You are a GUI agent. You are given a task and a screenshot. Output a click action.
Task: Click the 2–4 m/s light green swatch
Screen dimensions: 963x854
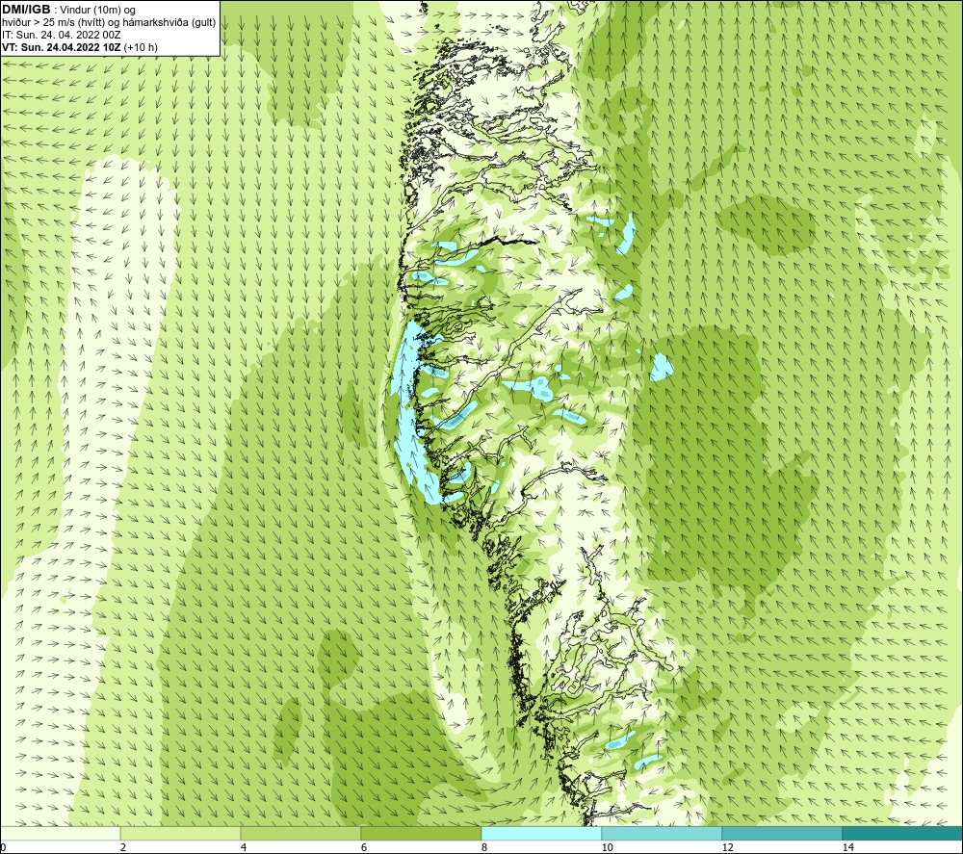pos(181,833)
